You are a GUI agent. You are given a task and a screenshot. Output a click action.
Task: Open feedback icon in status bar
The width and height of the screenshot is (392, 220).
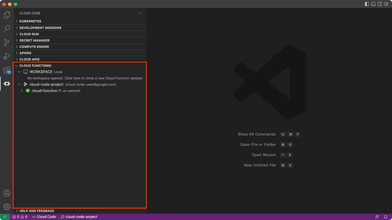[x=377, y=217]
